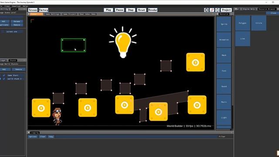Pause the game simulation
This screenshot has width=279, height=157.
click(x=119, y=10)
